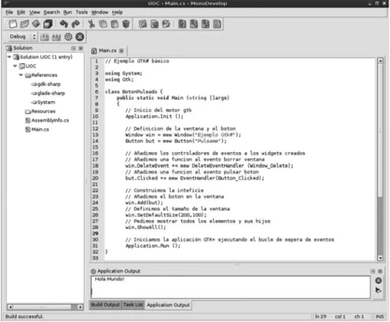Select gdk-sharp reference in tree
390x322 pixels.
(x=49, y=84)
